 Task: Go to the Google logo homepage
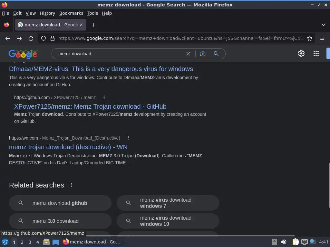tap(23, 54)
